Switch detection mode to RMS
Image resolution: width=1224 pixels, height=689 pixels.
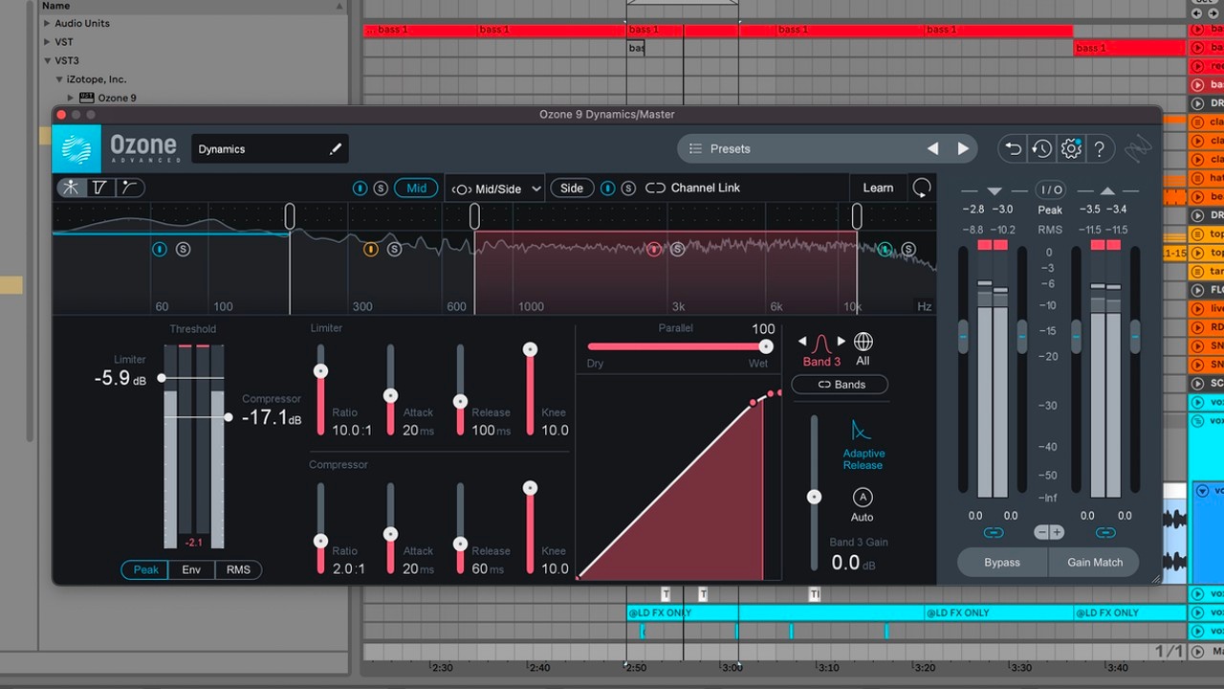point(238,569)
